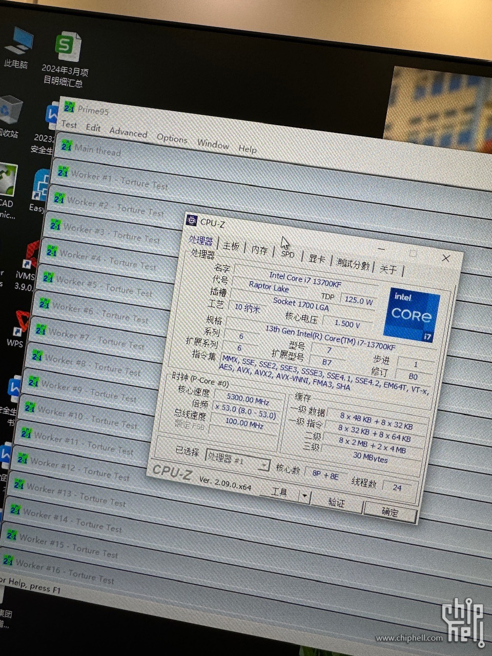
Task: Switch to the 关于 tab in CPU-Z
Action: pos(388,269)
